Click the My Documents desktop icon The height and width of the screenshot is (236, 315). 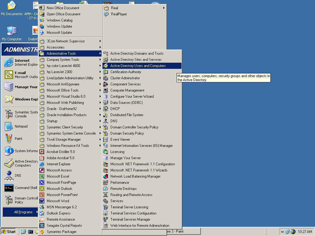(12, 6)
